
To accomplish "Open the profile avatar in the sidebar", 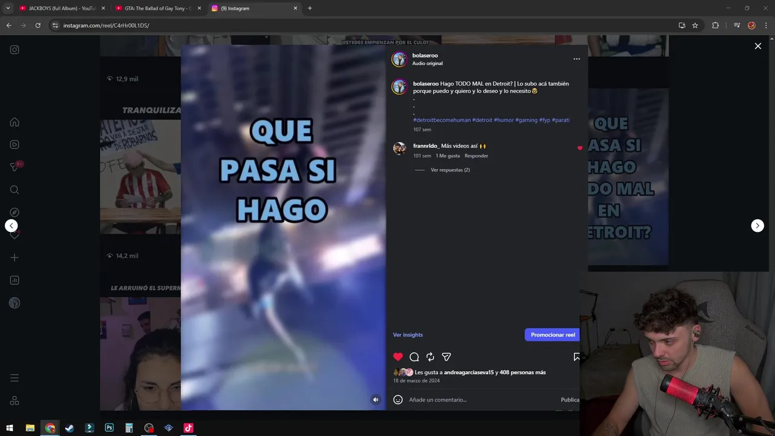I will pos(15,303).
